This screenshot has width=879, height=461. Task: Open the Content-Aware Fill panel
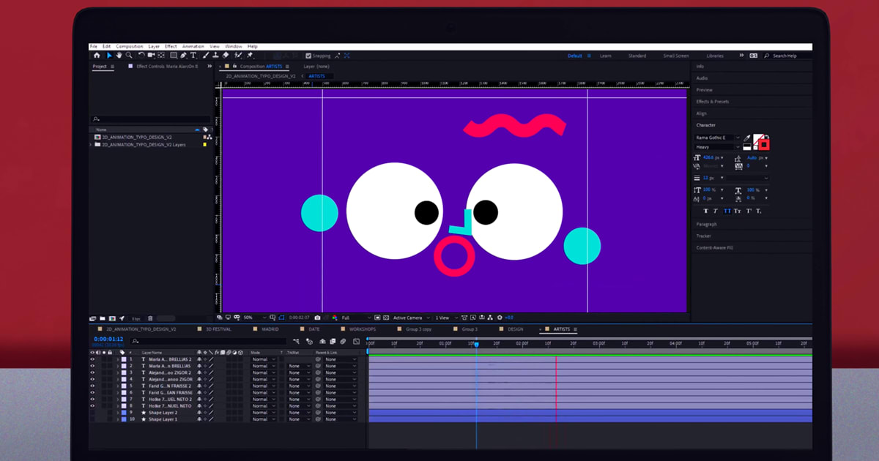714,248
